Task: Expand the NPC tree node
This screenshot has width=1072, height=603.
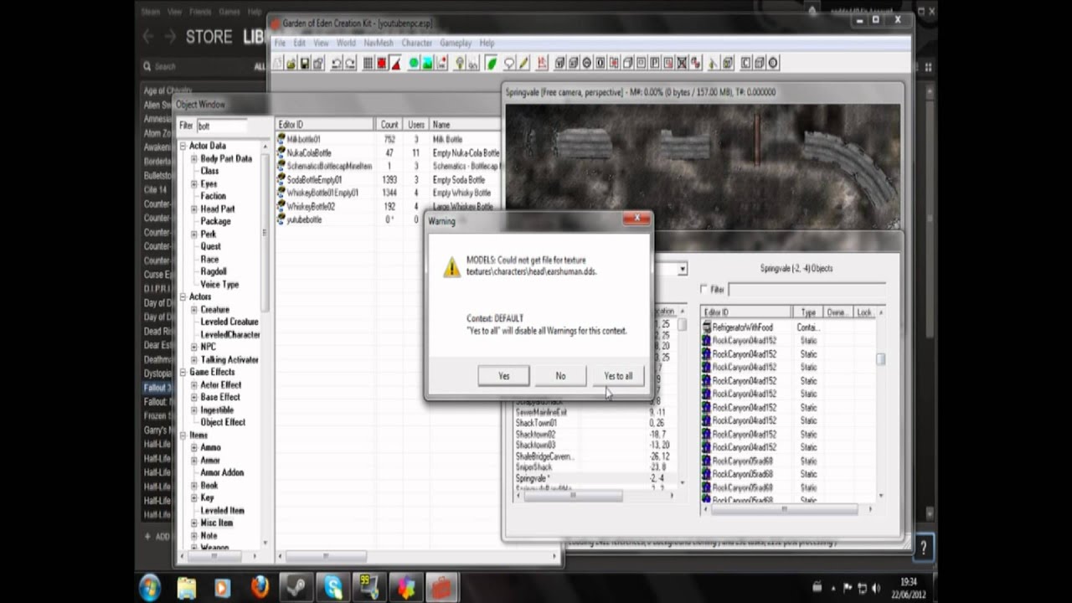Action: click(x=193, y=347)
